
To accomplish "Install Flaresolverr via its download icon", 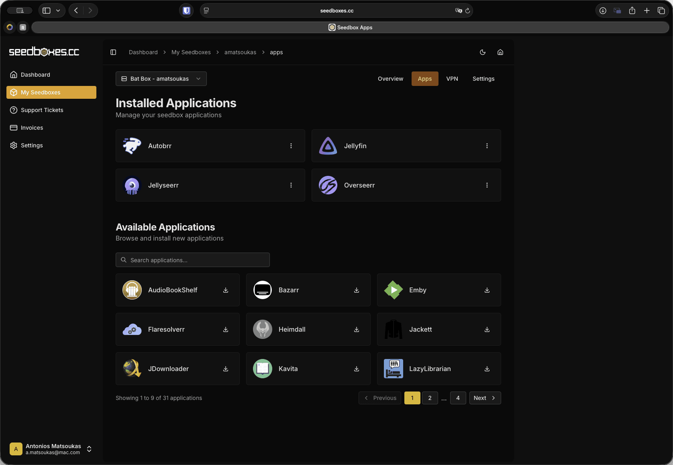I will click(226, 329).
